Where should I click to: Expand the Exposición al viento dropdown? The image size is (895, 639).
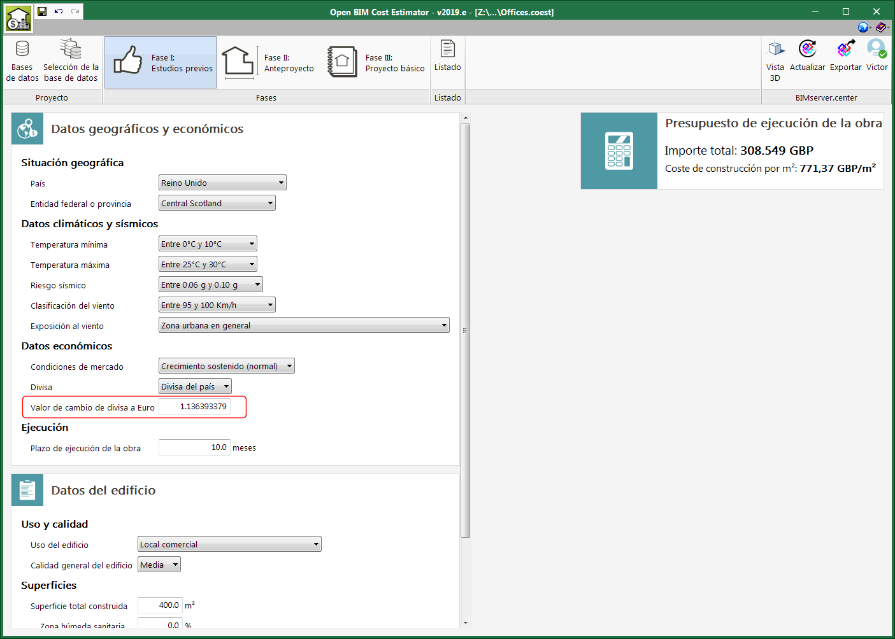pyautogui.click(x=304, y=325)
